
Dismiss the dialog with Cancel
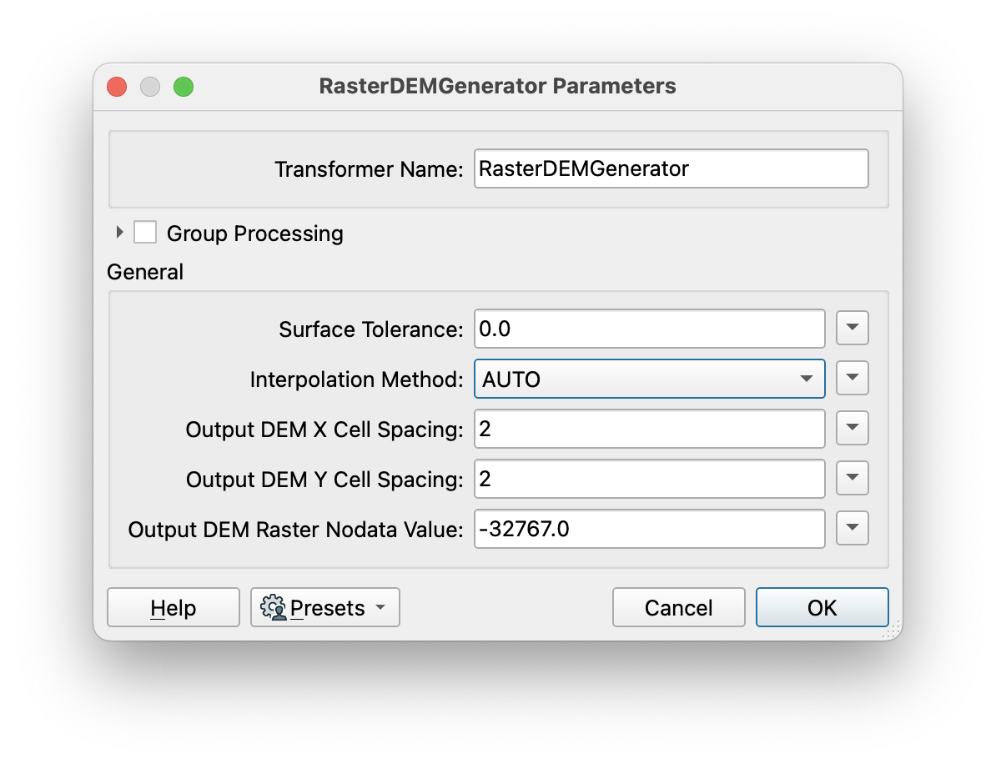(678, 607)
